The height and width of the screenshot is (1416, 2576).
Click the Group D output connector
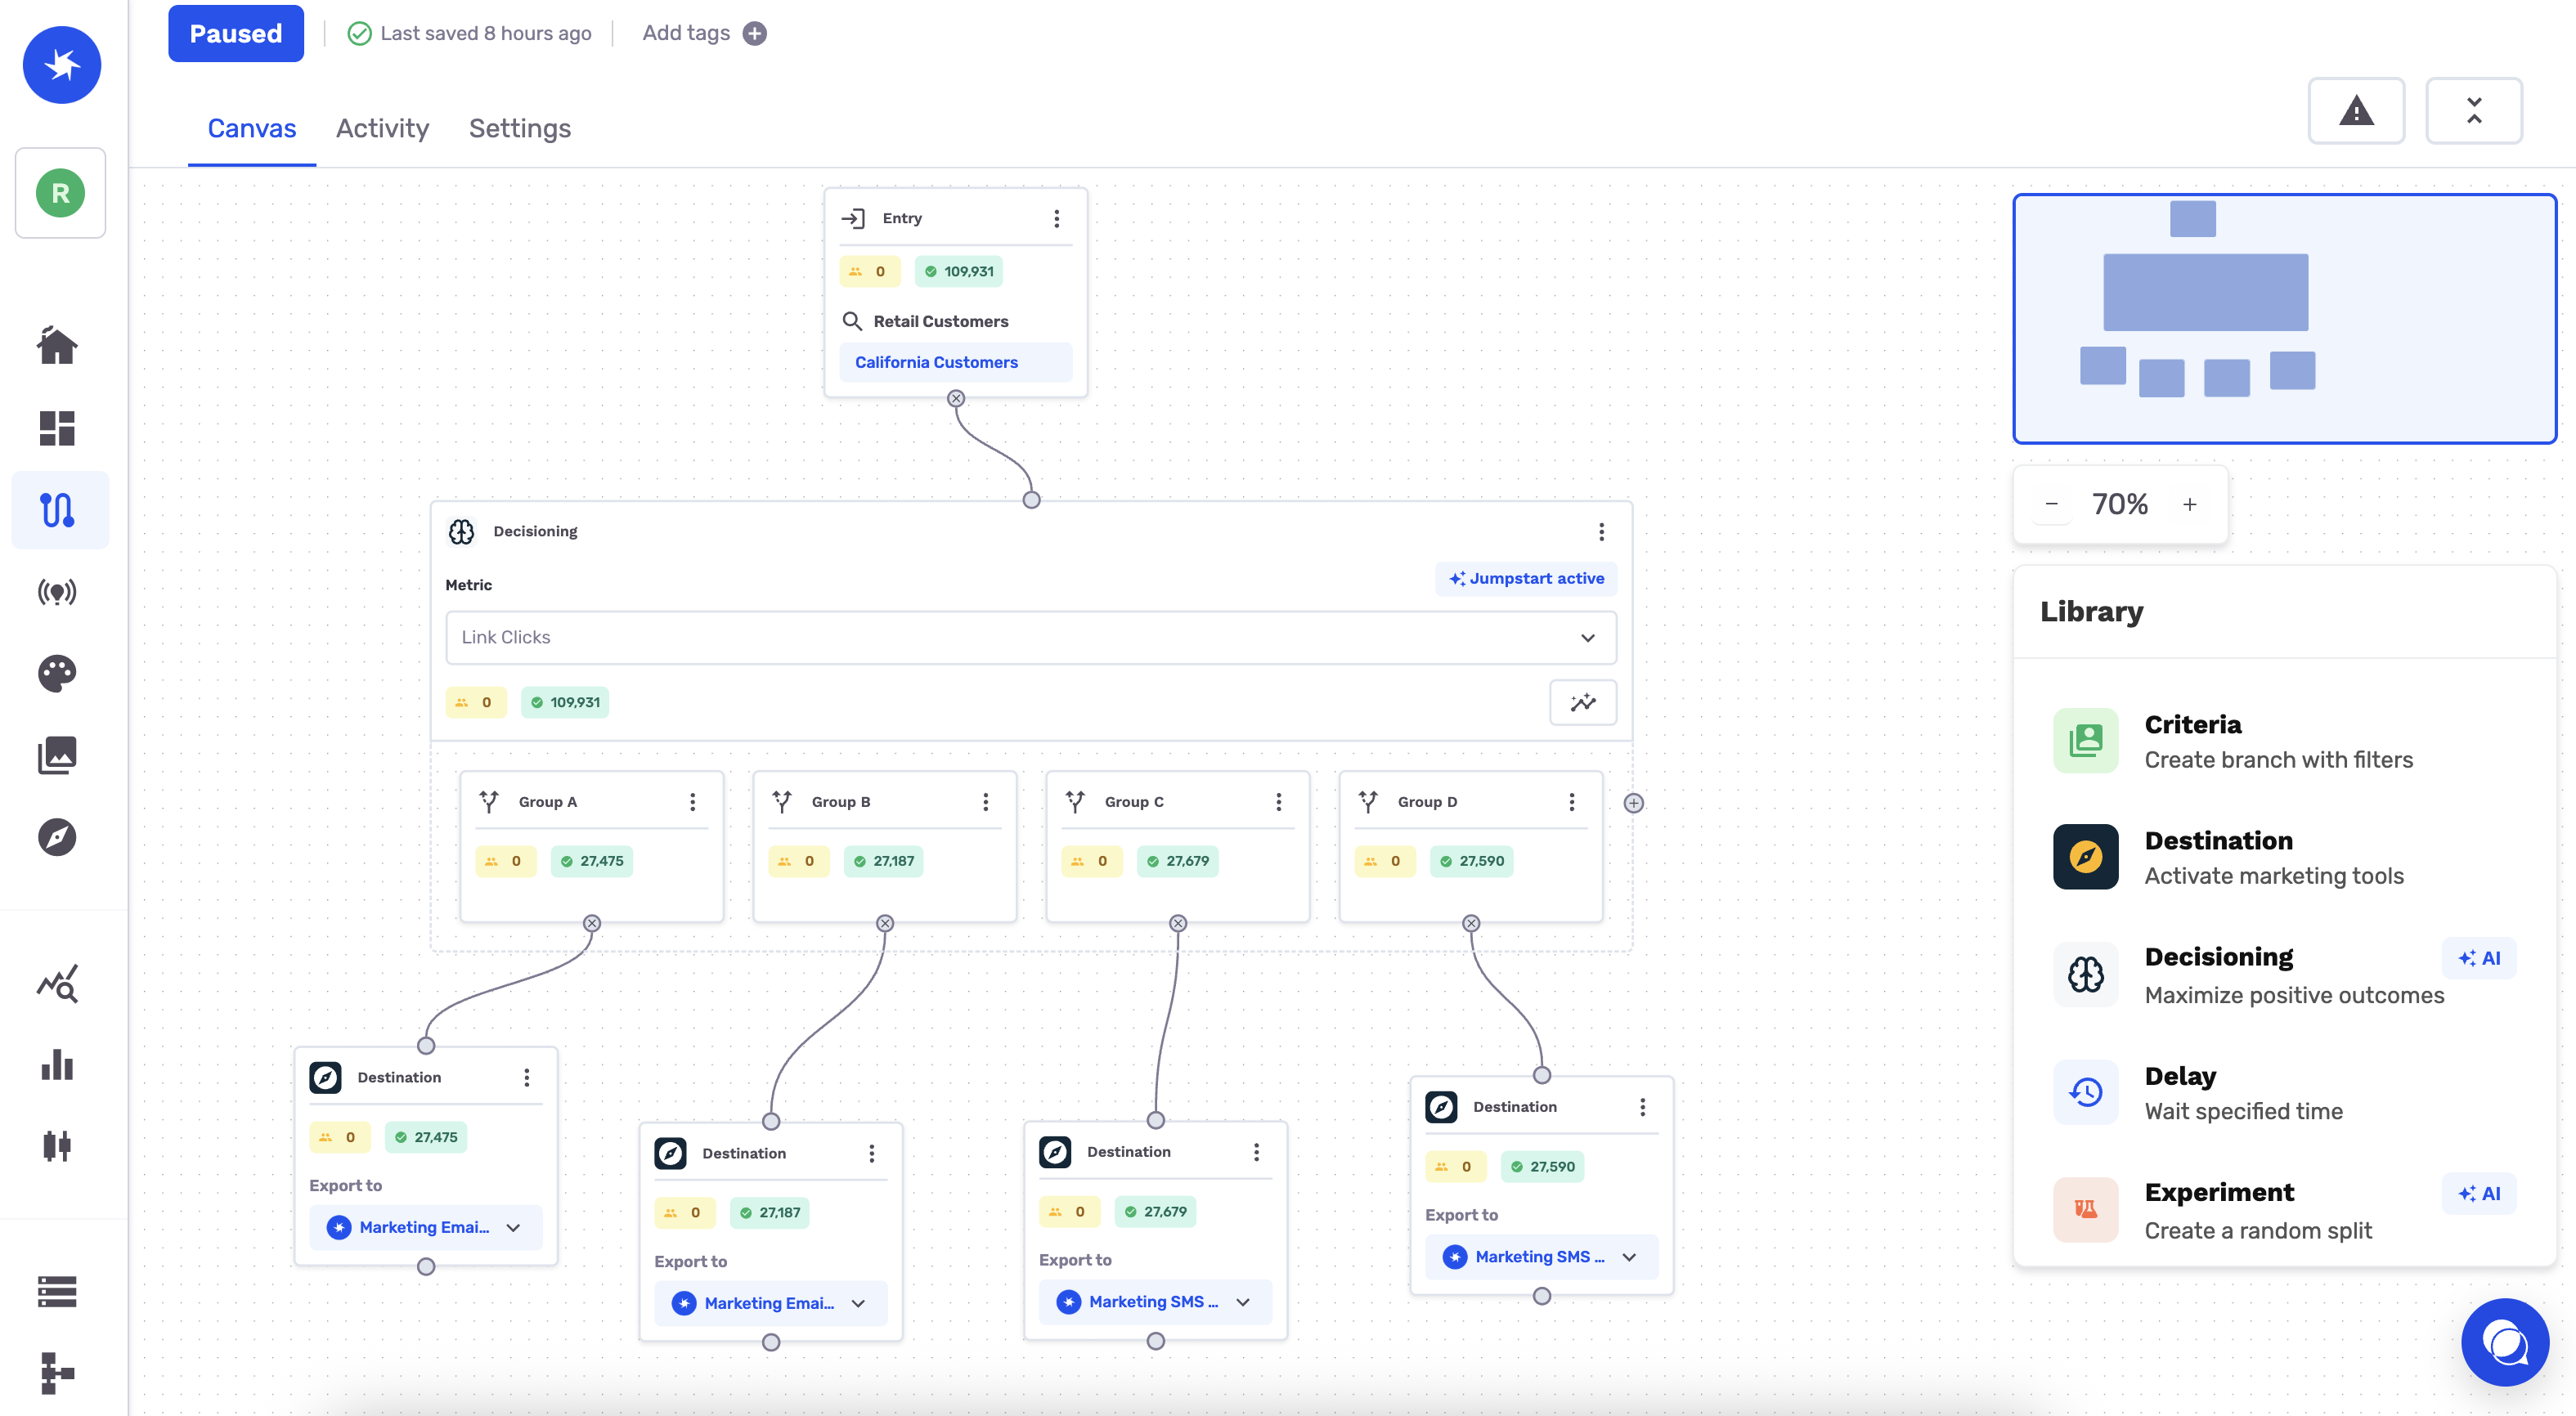1471,923
